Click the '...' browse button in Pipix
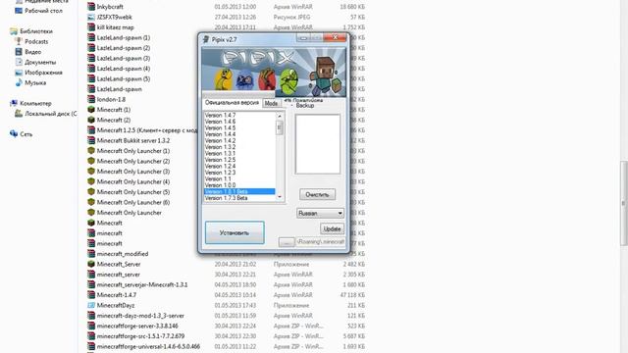Screen dimensions: 628x353 [287, 242]
